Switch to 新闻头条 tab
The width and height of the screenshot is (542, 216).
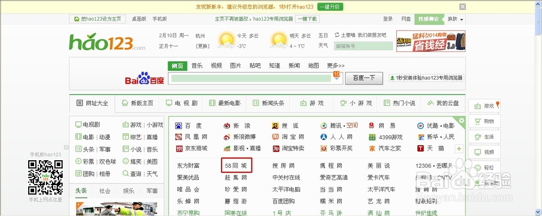[x=268, y=103]
